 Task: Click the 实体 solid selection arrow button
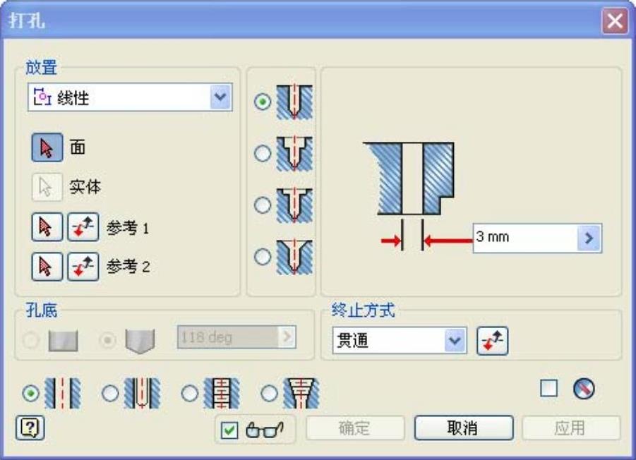[x=47, y=187]
